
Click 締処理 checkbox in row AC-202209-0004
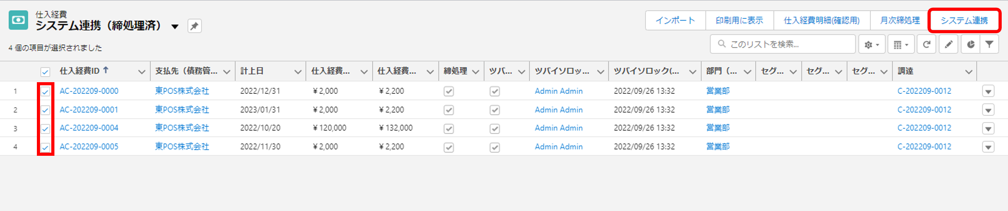[449, 129]
